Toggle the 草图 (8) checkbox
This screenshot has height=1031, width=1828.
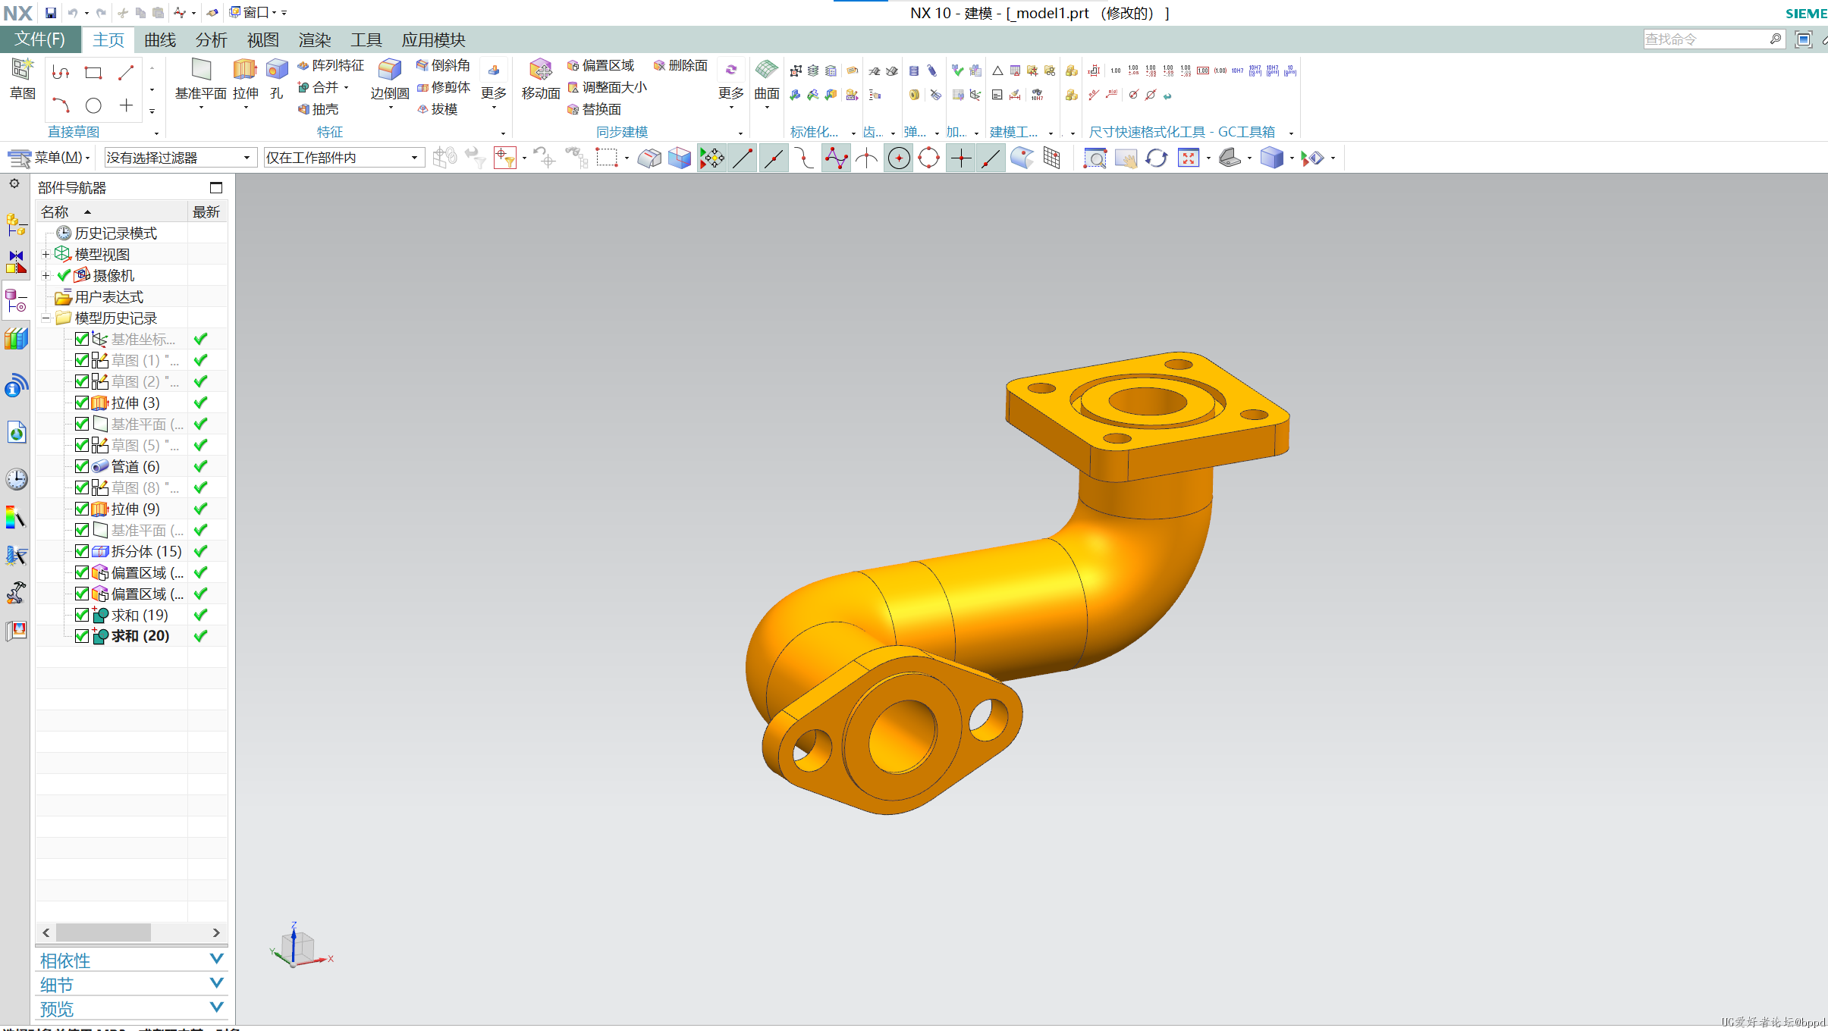point(82,487)
